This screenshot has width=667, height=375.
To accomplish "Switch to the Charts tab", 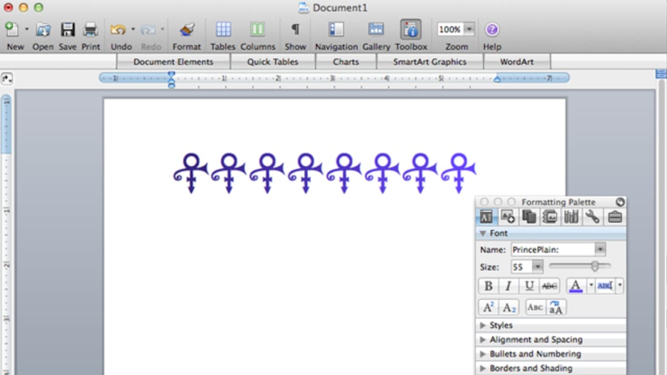I will coord(346,62).
